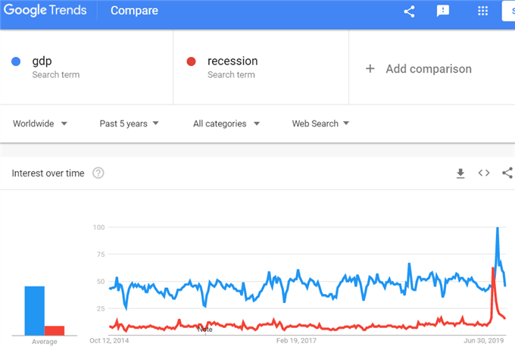Click the Note marker on chart
Viewport: 515px width, 347px height.
(205, 330)
